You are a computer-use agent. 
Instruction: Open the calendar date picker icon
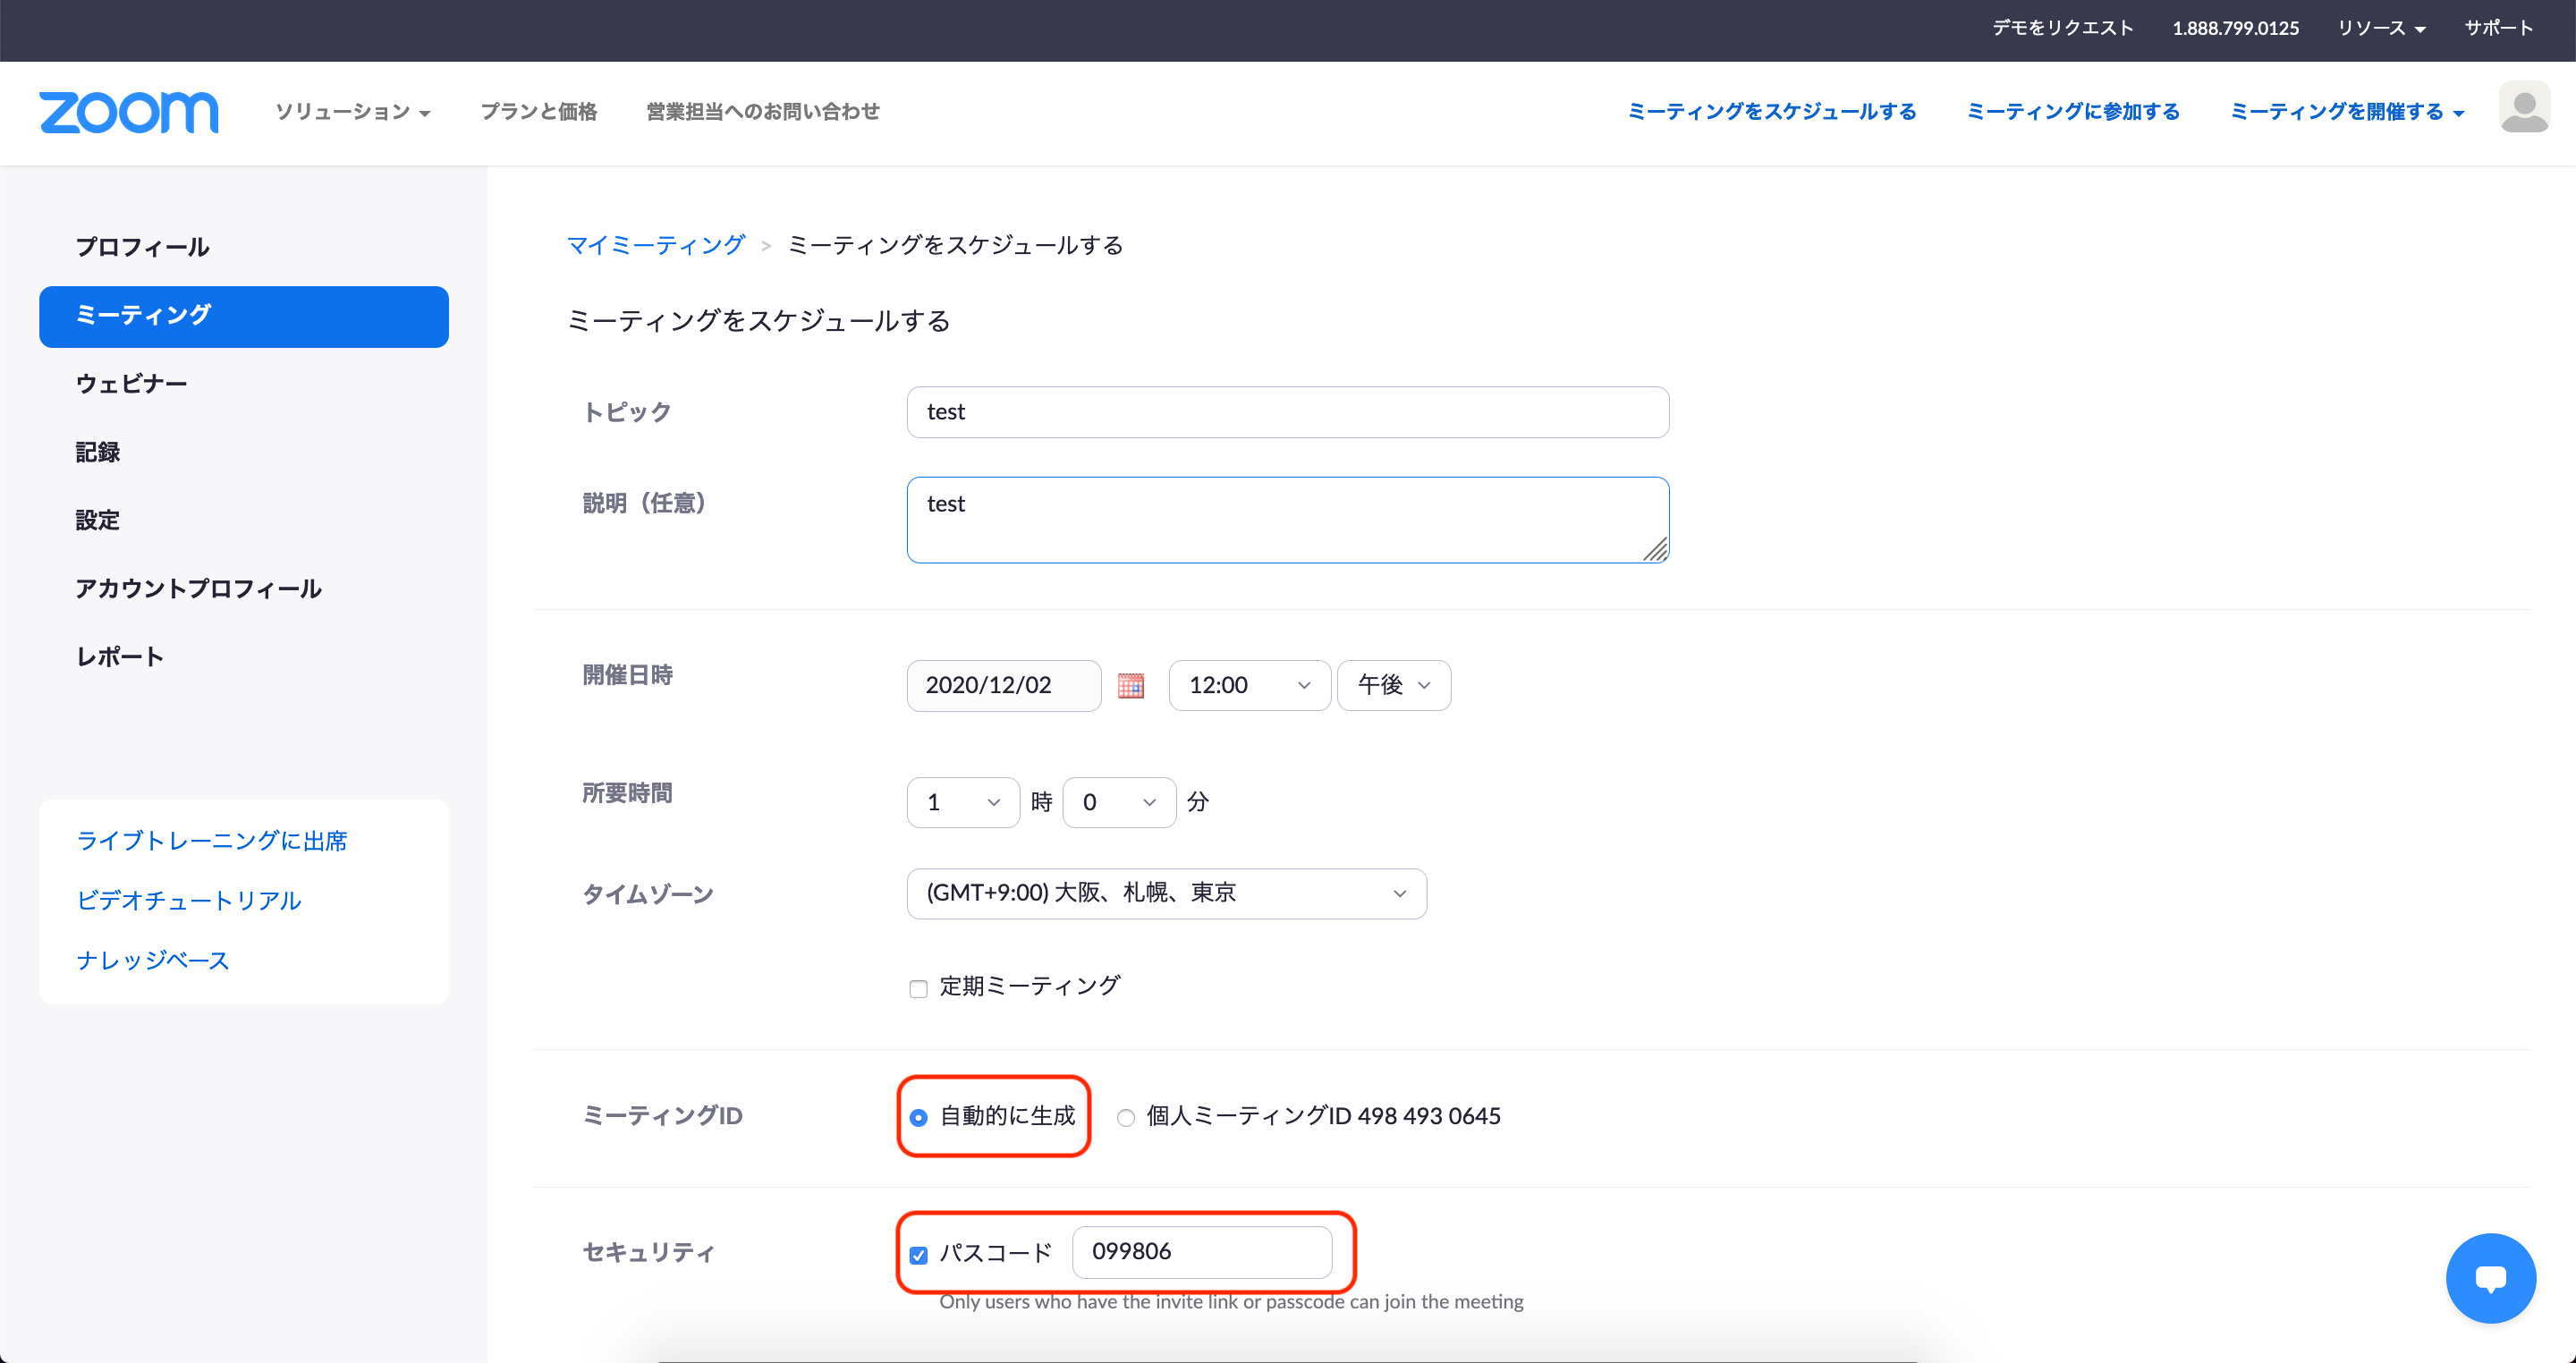click(x=1130, y=685)
